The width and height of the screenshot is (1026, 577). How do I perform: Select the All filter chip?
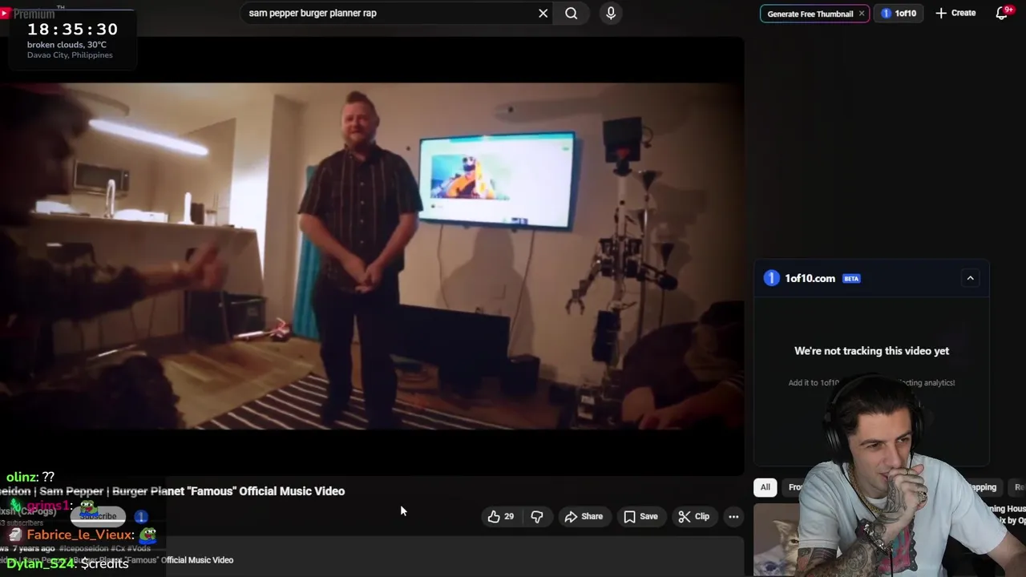pyautogui.click(x=765, y=487)
